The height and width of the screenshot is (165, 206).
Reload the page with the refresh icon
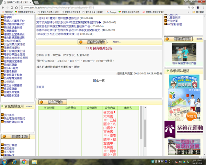[12, 8]
